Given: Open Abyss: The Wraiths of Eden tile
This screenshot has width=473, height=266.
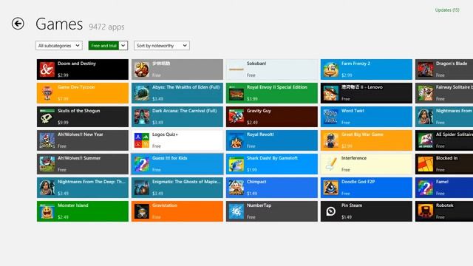Looking at the screenshot, I should coord(177,93).
